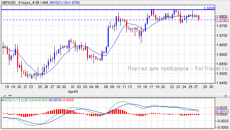
Task: Click the blue horizontal resistance line
Action: pos(97,10)
